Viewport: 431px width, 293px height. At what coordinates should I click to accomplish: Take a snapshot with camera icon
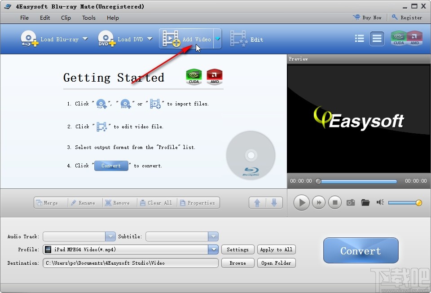coord(351,203)
